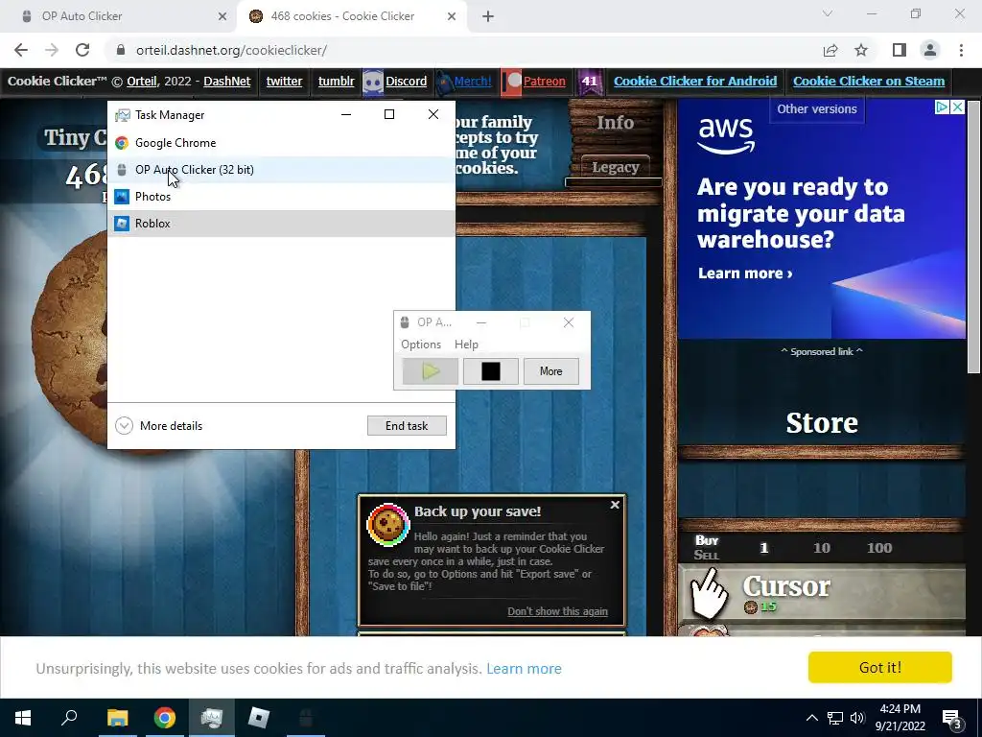The image size is (982, 737).
Task: Open the Info panel button
Action: coord(615,123)
